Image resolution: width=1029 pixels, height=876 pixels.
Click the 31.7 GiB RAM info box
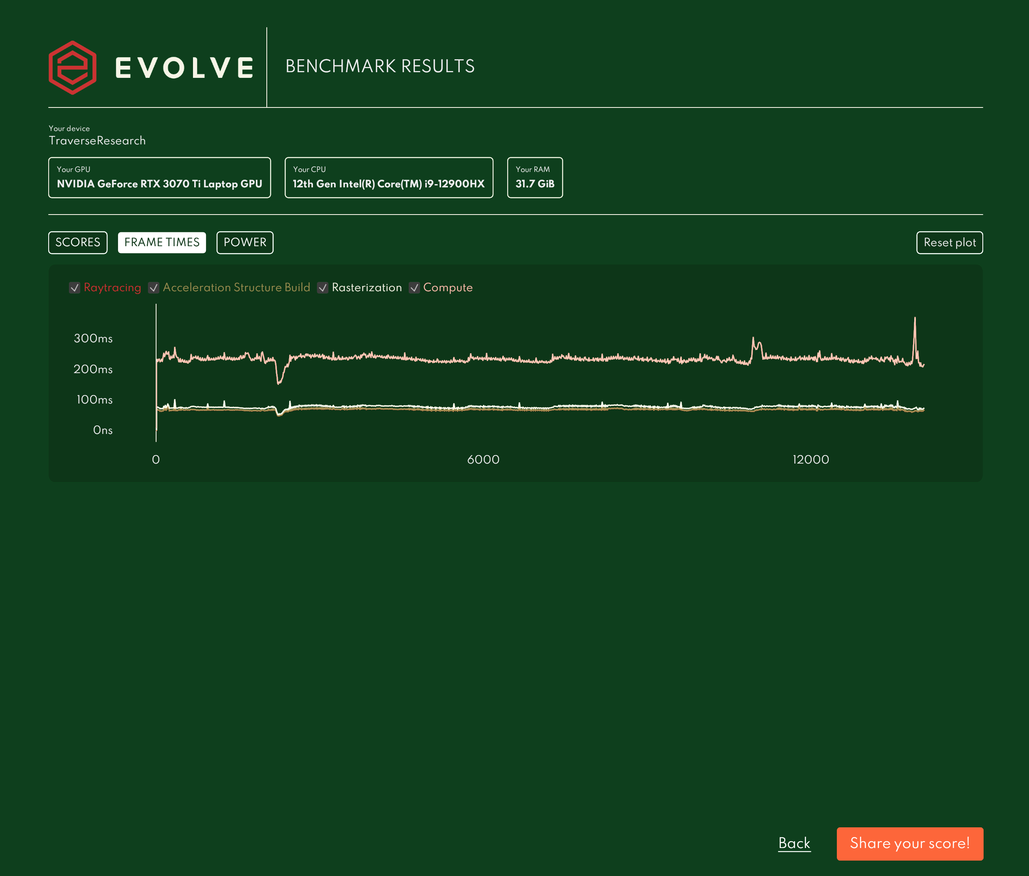point(535,177)
